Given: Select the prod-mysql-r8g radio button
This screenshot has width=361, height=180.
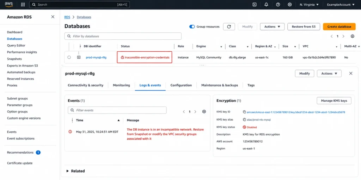Looking at the screenshot, I should click(69, 57).
